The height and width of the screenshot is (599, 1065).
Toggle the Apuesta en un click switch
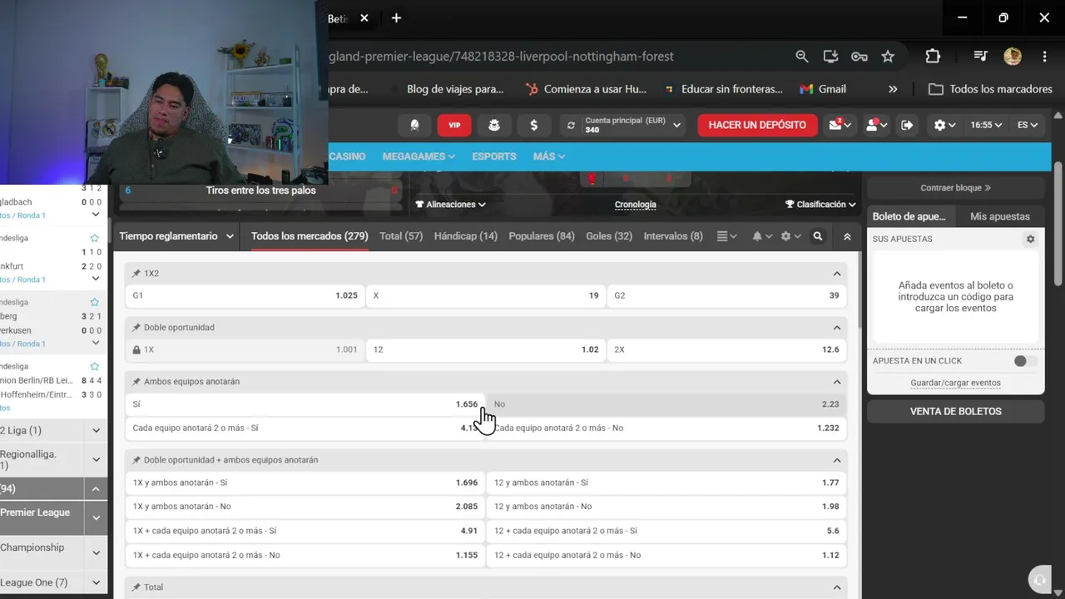coord(1025,361)
